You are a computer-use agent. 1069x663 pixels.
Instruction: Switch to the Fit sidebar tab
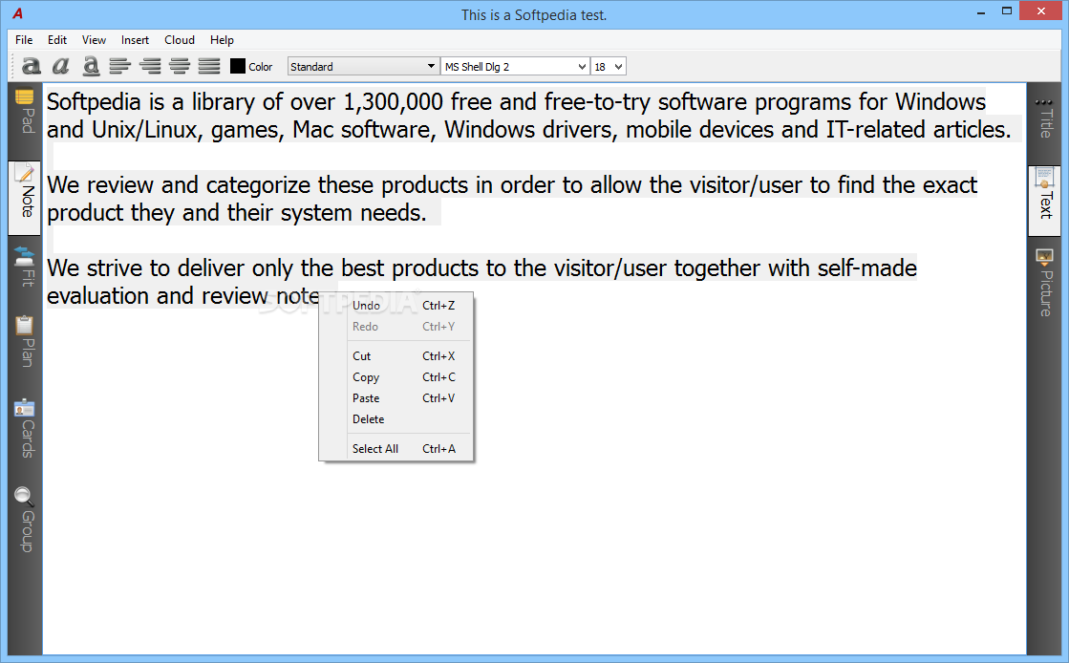(25, 267)
